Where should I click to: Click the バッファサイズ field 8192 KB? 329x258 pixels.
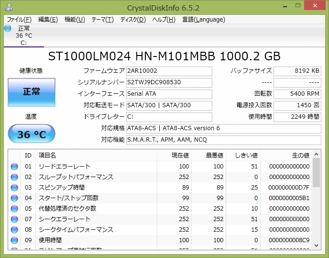tap(297, 71)
